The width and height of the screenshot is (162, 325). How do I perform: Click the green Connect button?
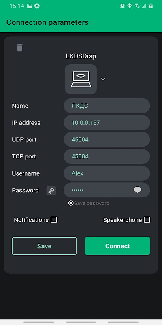(x=117, y=246)
